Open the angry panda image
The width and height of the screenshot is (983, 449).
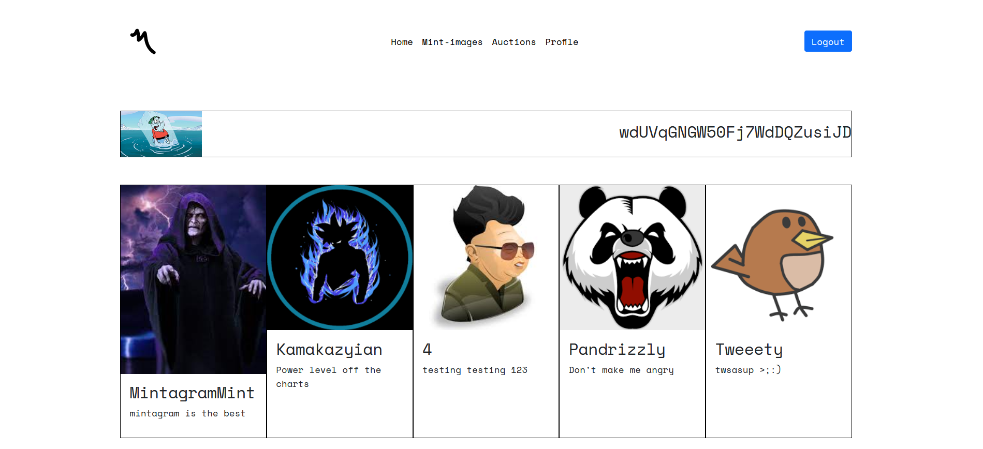[x=632, y=258]
